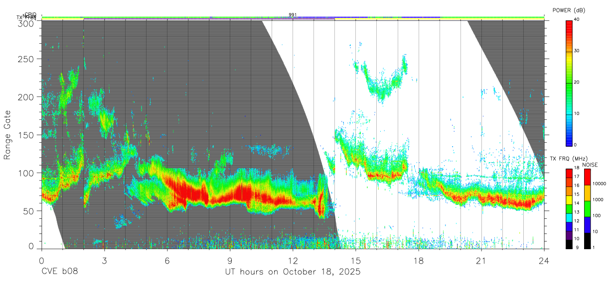Viewport: 612px width, 282px height.
Task: Click the 200 tick on Range Gate axis
Action: pyautogui.click(x=26, y=97)
